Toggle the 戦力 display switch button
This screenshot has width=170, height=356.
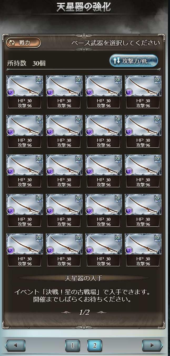[x=23, y=43]
